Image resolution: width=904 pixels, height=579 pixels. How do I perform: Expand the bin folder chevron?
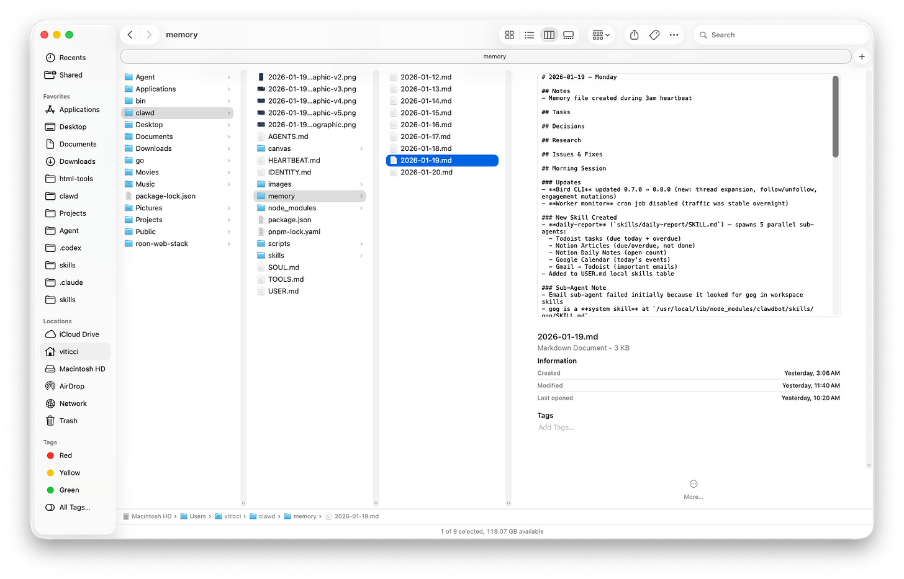point(228,101)
